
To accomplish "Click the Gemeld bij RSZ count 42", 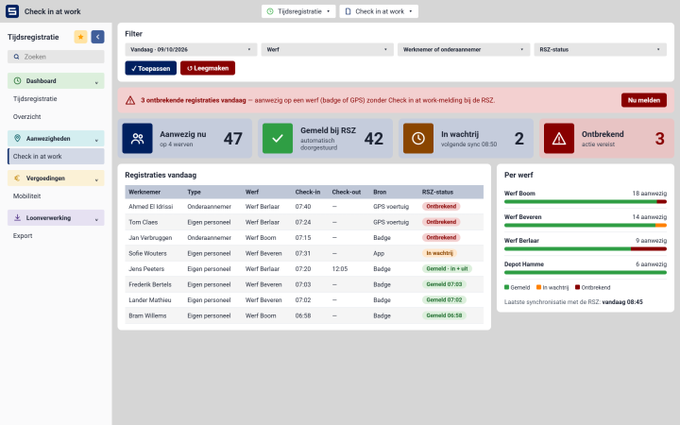I will click(x=374, y=139).
